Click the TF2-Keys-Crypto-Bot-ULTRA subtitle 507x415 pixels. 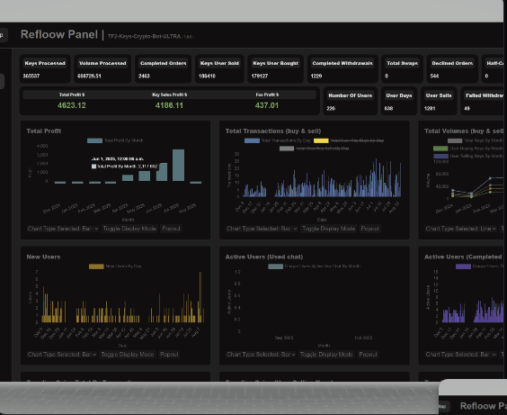point(144,36)
